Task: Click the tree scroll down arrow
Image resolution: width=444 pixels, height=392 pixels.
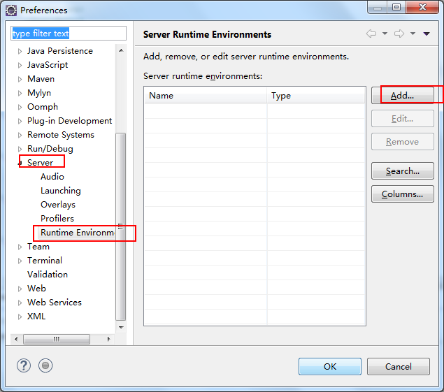Action: tap(121, 328)
